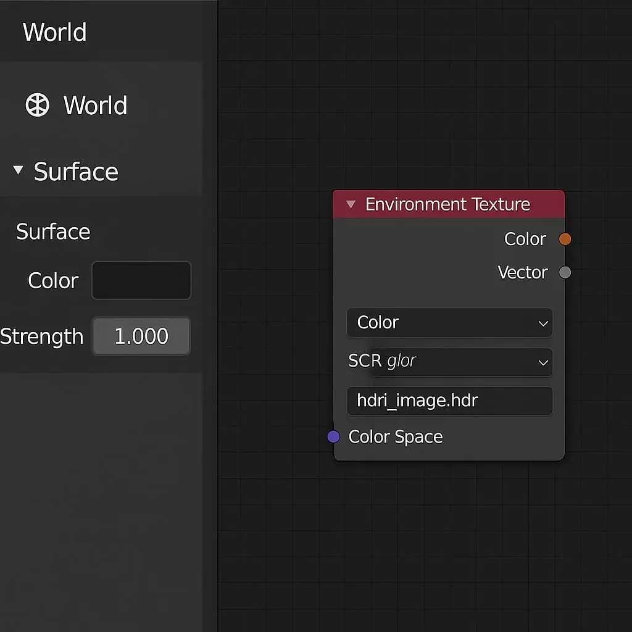This screenshot has height=632, width=632.
Task: Click the Strength value field 1.000
Action: click(141, 336)
